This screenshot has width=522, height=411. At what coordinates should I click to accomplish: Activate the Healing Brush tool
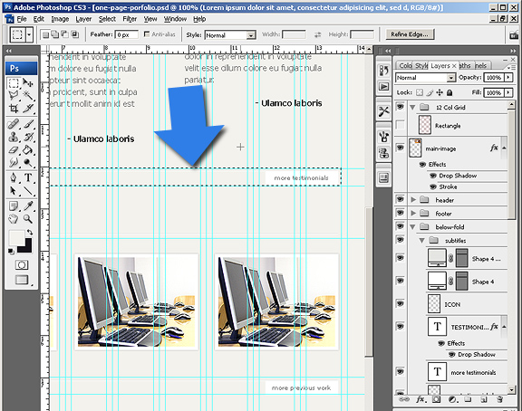[x=14, y=124]
